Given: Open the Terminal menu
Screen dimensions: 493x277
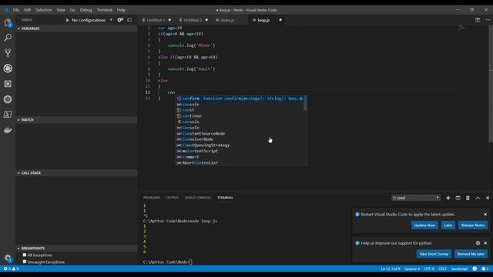Looking at the screenshot, I should tap(105, 10).
